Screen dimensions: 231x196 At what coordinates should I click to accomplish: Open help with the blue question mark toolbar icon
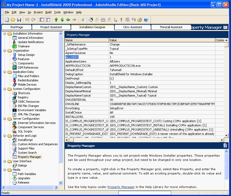pyautogui.click(x=146, y=20)
